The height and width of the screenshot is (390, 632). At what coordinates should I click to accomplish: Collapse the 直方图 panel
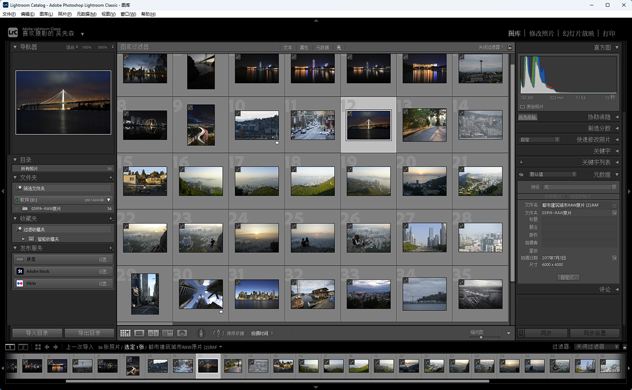point(617,47)
